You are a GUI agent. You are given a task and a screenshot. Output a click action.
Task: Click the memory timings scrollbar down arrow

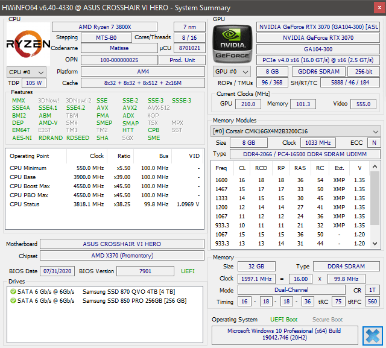point(375,244)
